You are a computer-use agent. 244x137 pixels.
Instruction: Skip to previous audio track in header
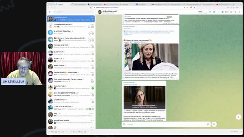(x=210, y=12)
